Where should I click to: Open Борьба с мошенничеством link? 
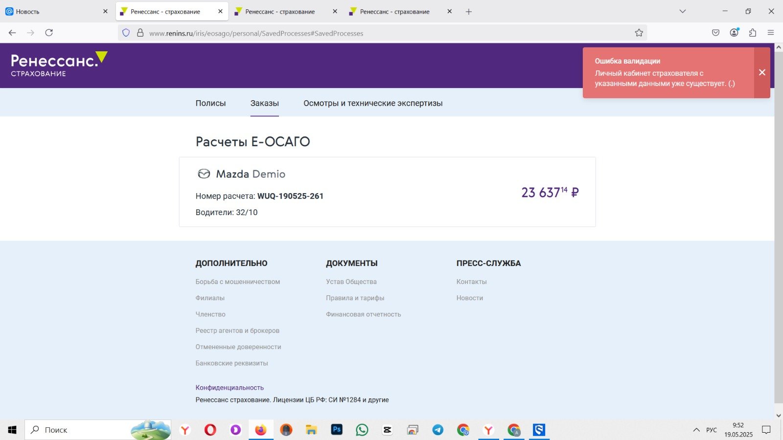(x=238, y=282)
